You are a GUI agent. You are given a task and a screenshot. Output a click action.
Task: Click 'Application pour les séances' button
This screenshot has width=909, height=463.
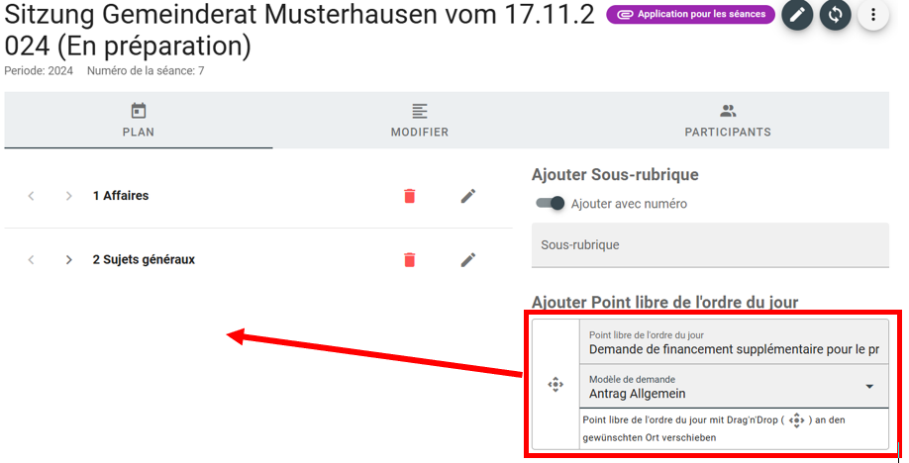[x=690, y=15]
